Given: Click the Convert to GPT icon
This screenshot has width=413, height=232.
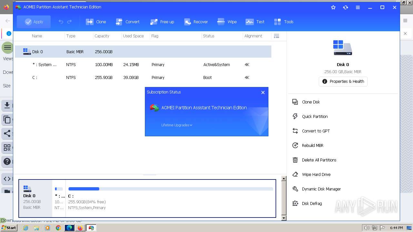Looking at the screenshot, I should (x=295, y=131).
